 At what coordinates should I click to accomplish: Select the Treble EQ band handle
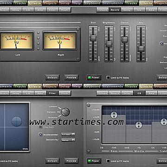click(164, 122)
